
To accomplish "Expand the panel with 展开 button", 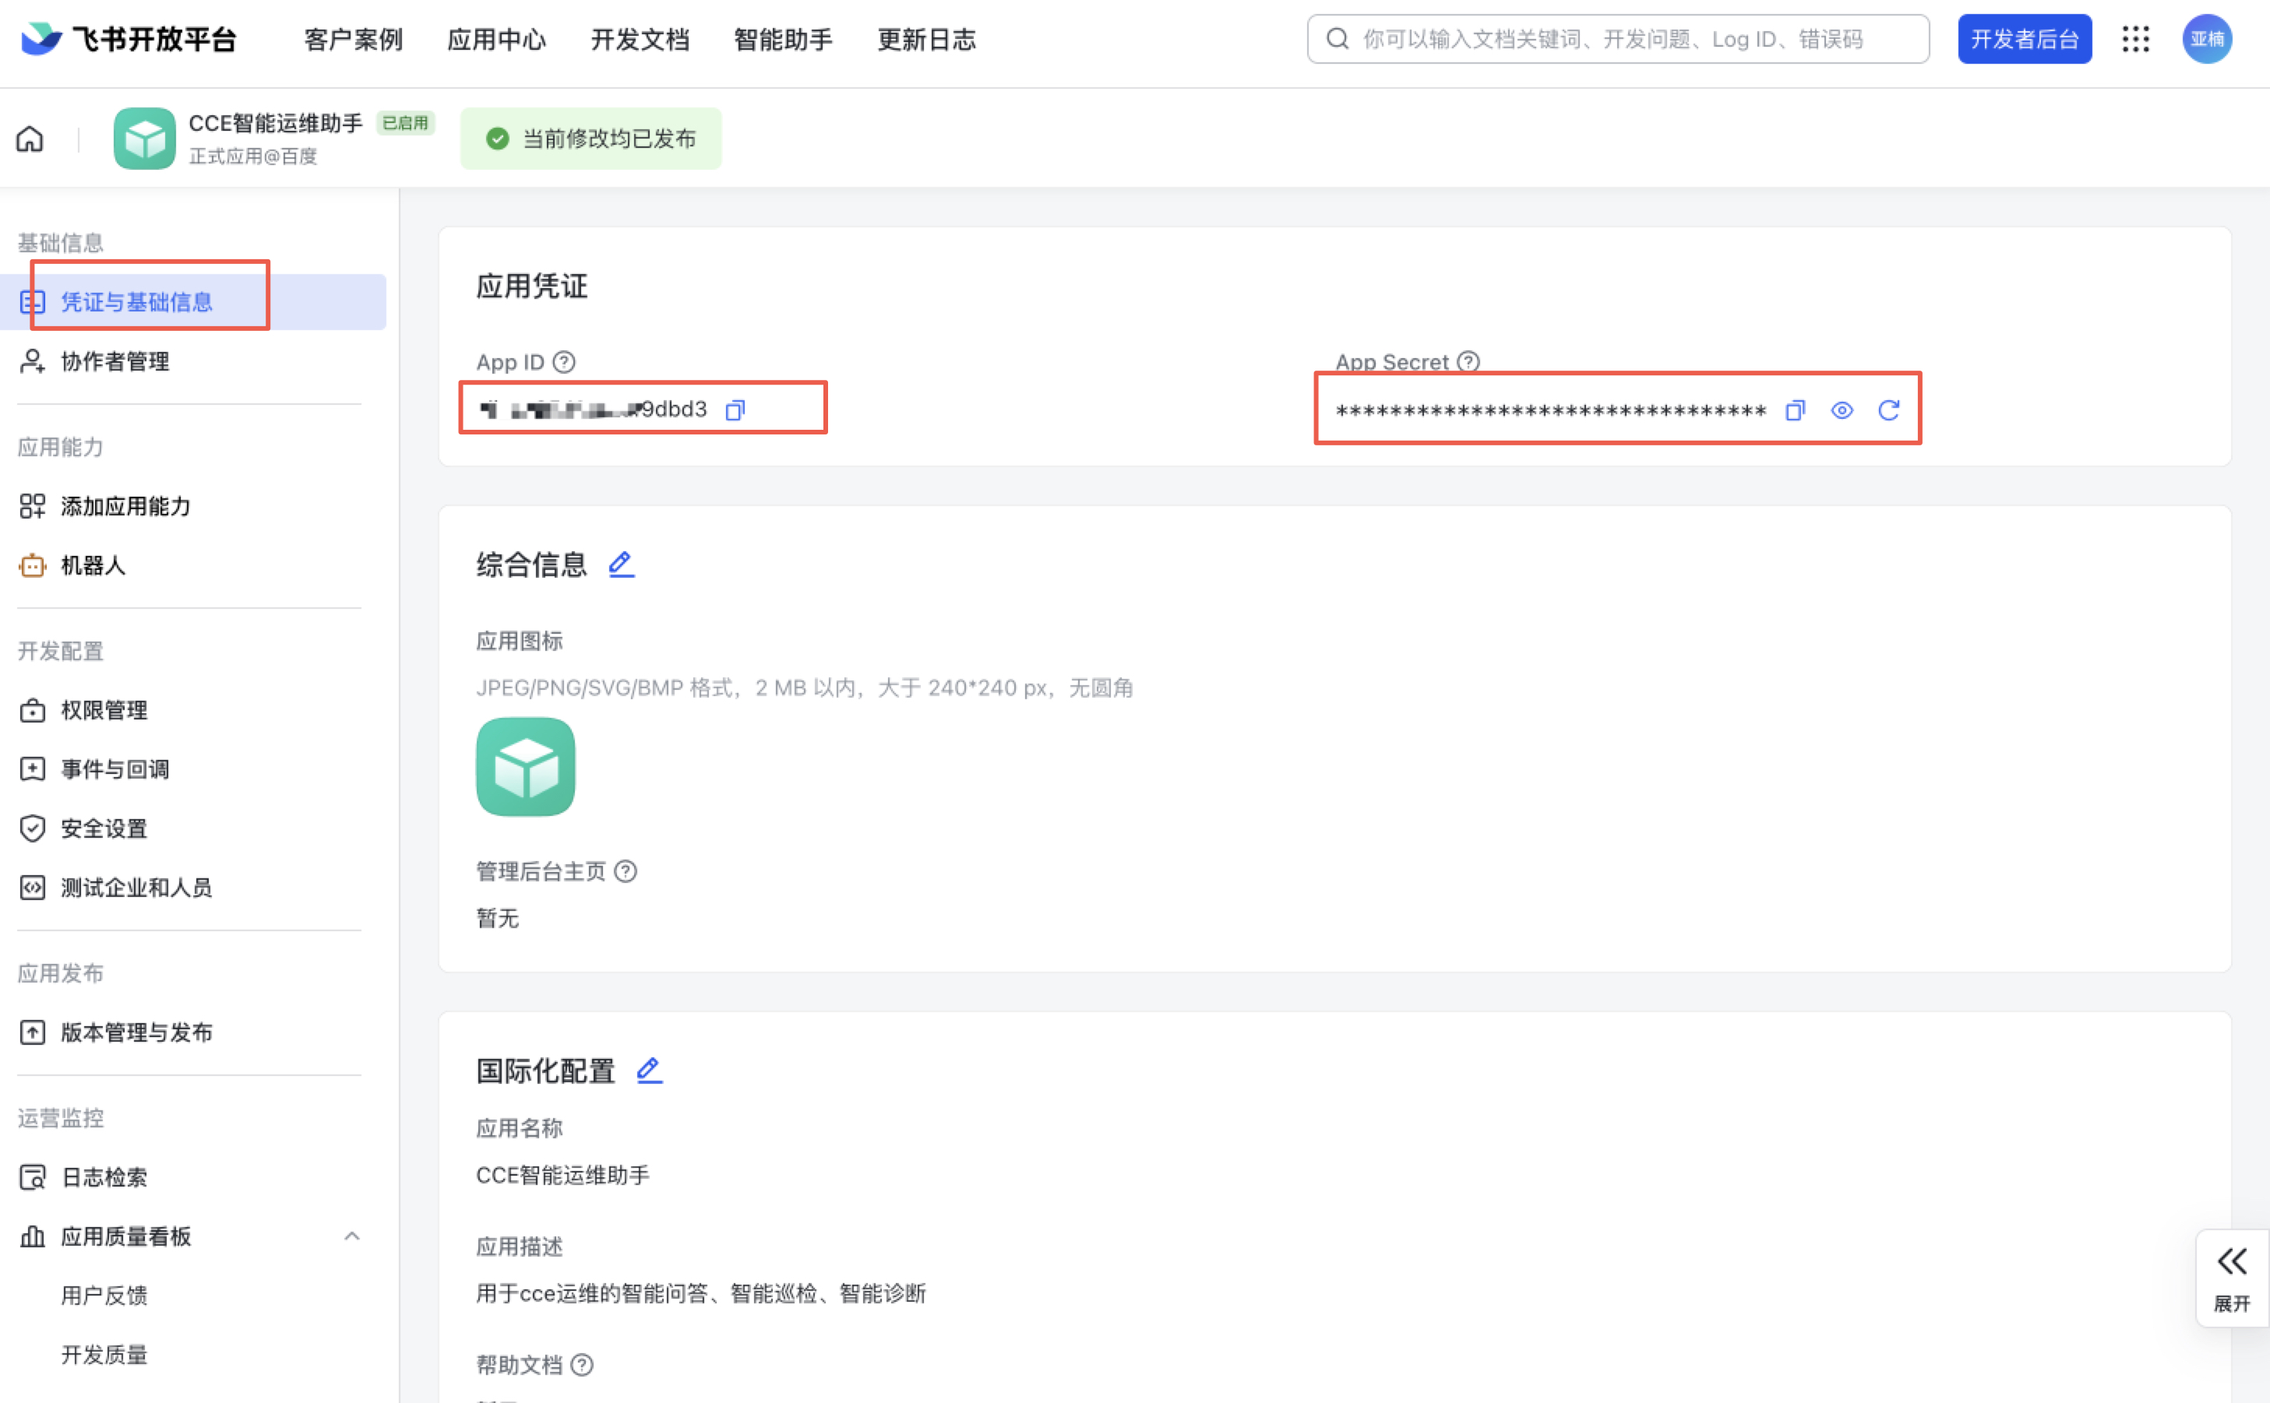I will click(x=2232, y=1278).
